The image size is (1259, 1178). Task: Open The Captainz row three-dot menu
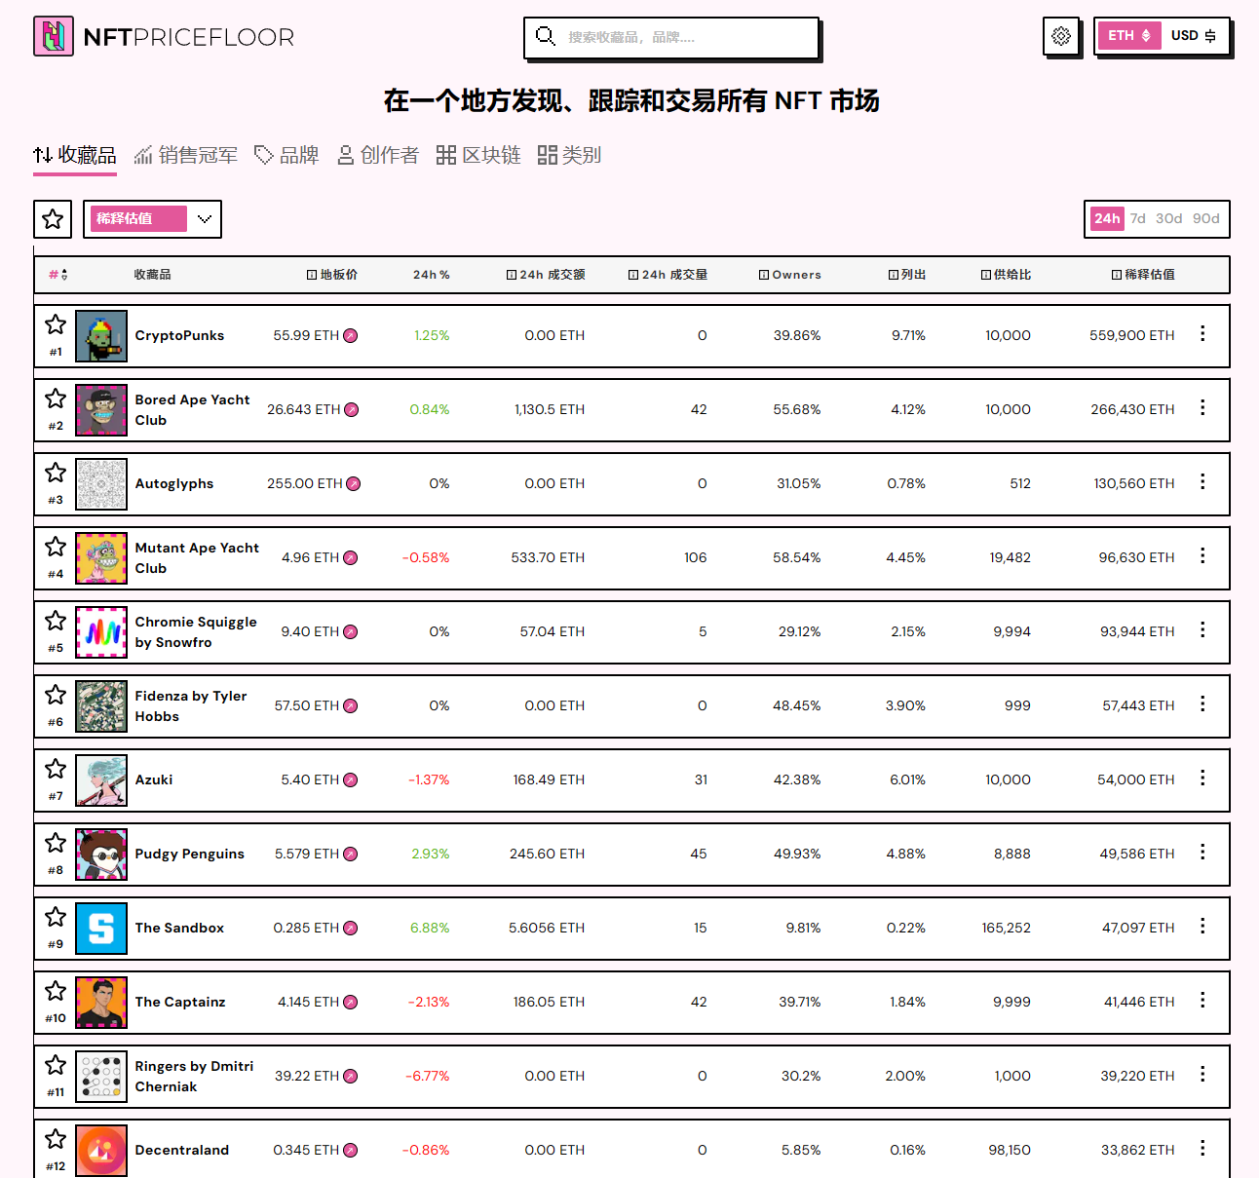1202,1000
